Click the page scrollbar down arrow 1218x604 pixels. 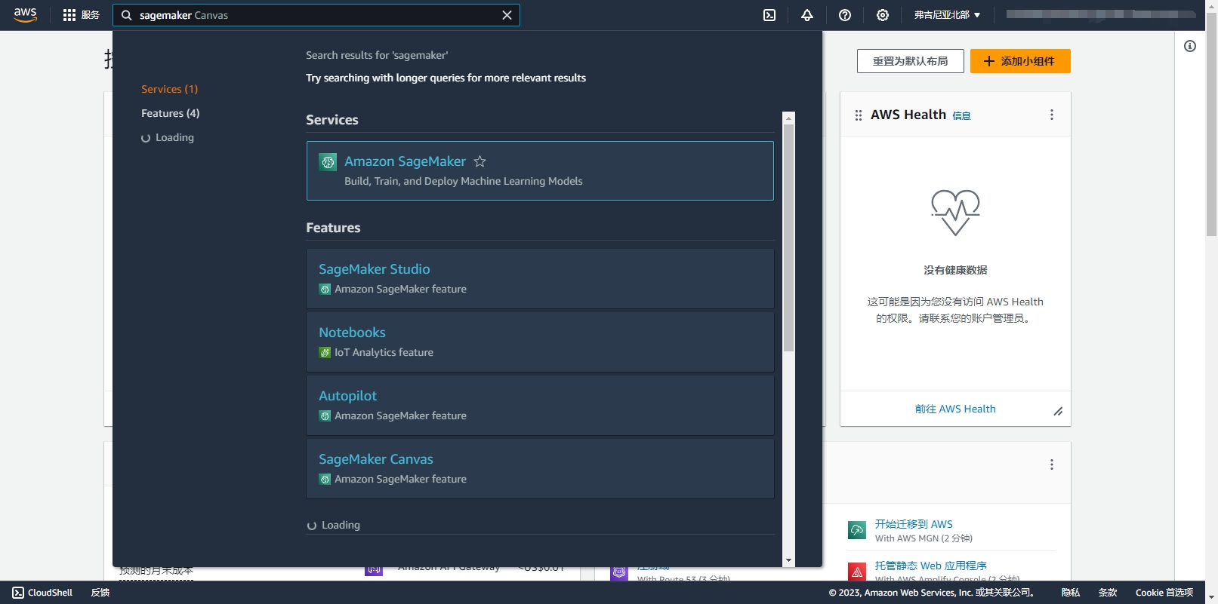[1211, 598]
